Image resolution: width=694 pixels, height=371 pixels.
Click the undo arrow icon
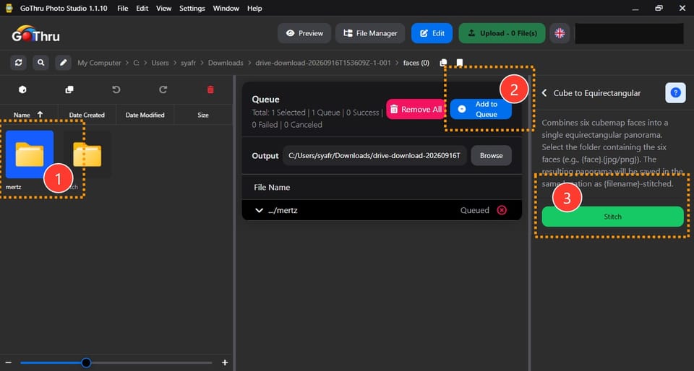pos(116,90)
